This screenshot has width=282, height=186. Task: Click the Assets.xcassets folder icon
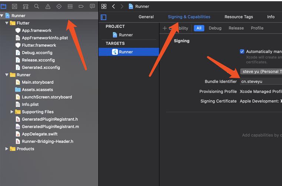[18, 89]
